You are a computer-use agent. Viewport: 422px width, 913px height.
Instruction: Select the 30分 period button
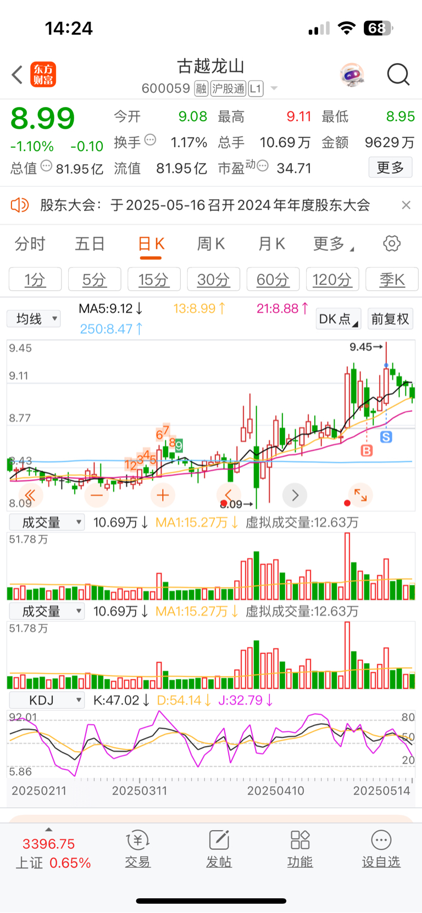(214, 279)
